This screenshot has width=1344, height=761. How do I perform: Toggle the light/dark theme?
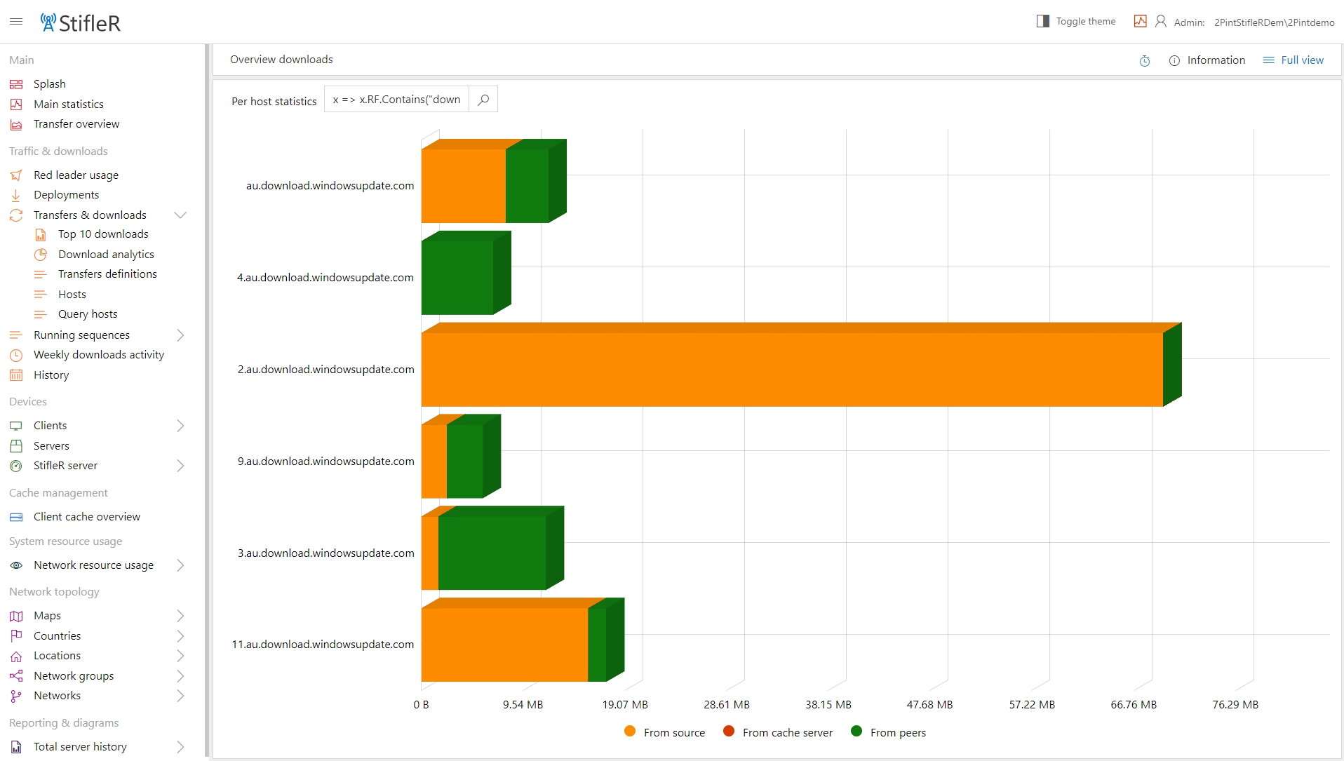tap(1076, 22)
